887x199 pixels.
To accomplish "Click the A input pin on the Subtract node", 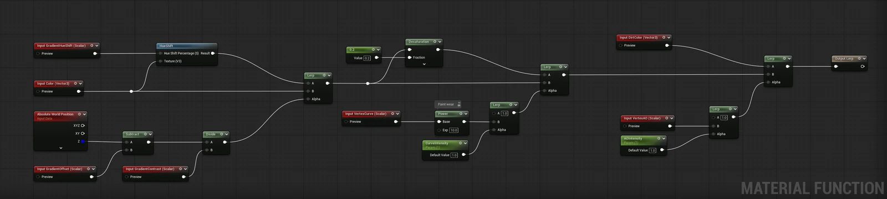I will [126, 142].
